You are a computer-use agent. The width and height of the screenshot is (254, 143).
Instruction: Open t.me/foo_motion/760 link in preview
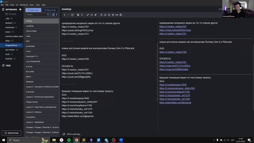(x=173, y=52)
